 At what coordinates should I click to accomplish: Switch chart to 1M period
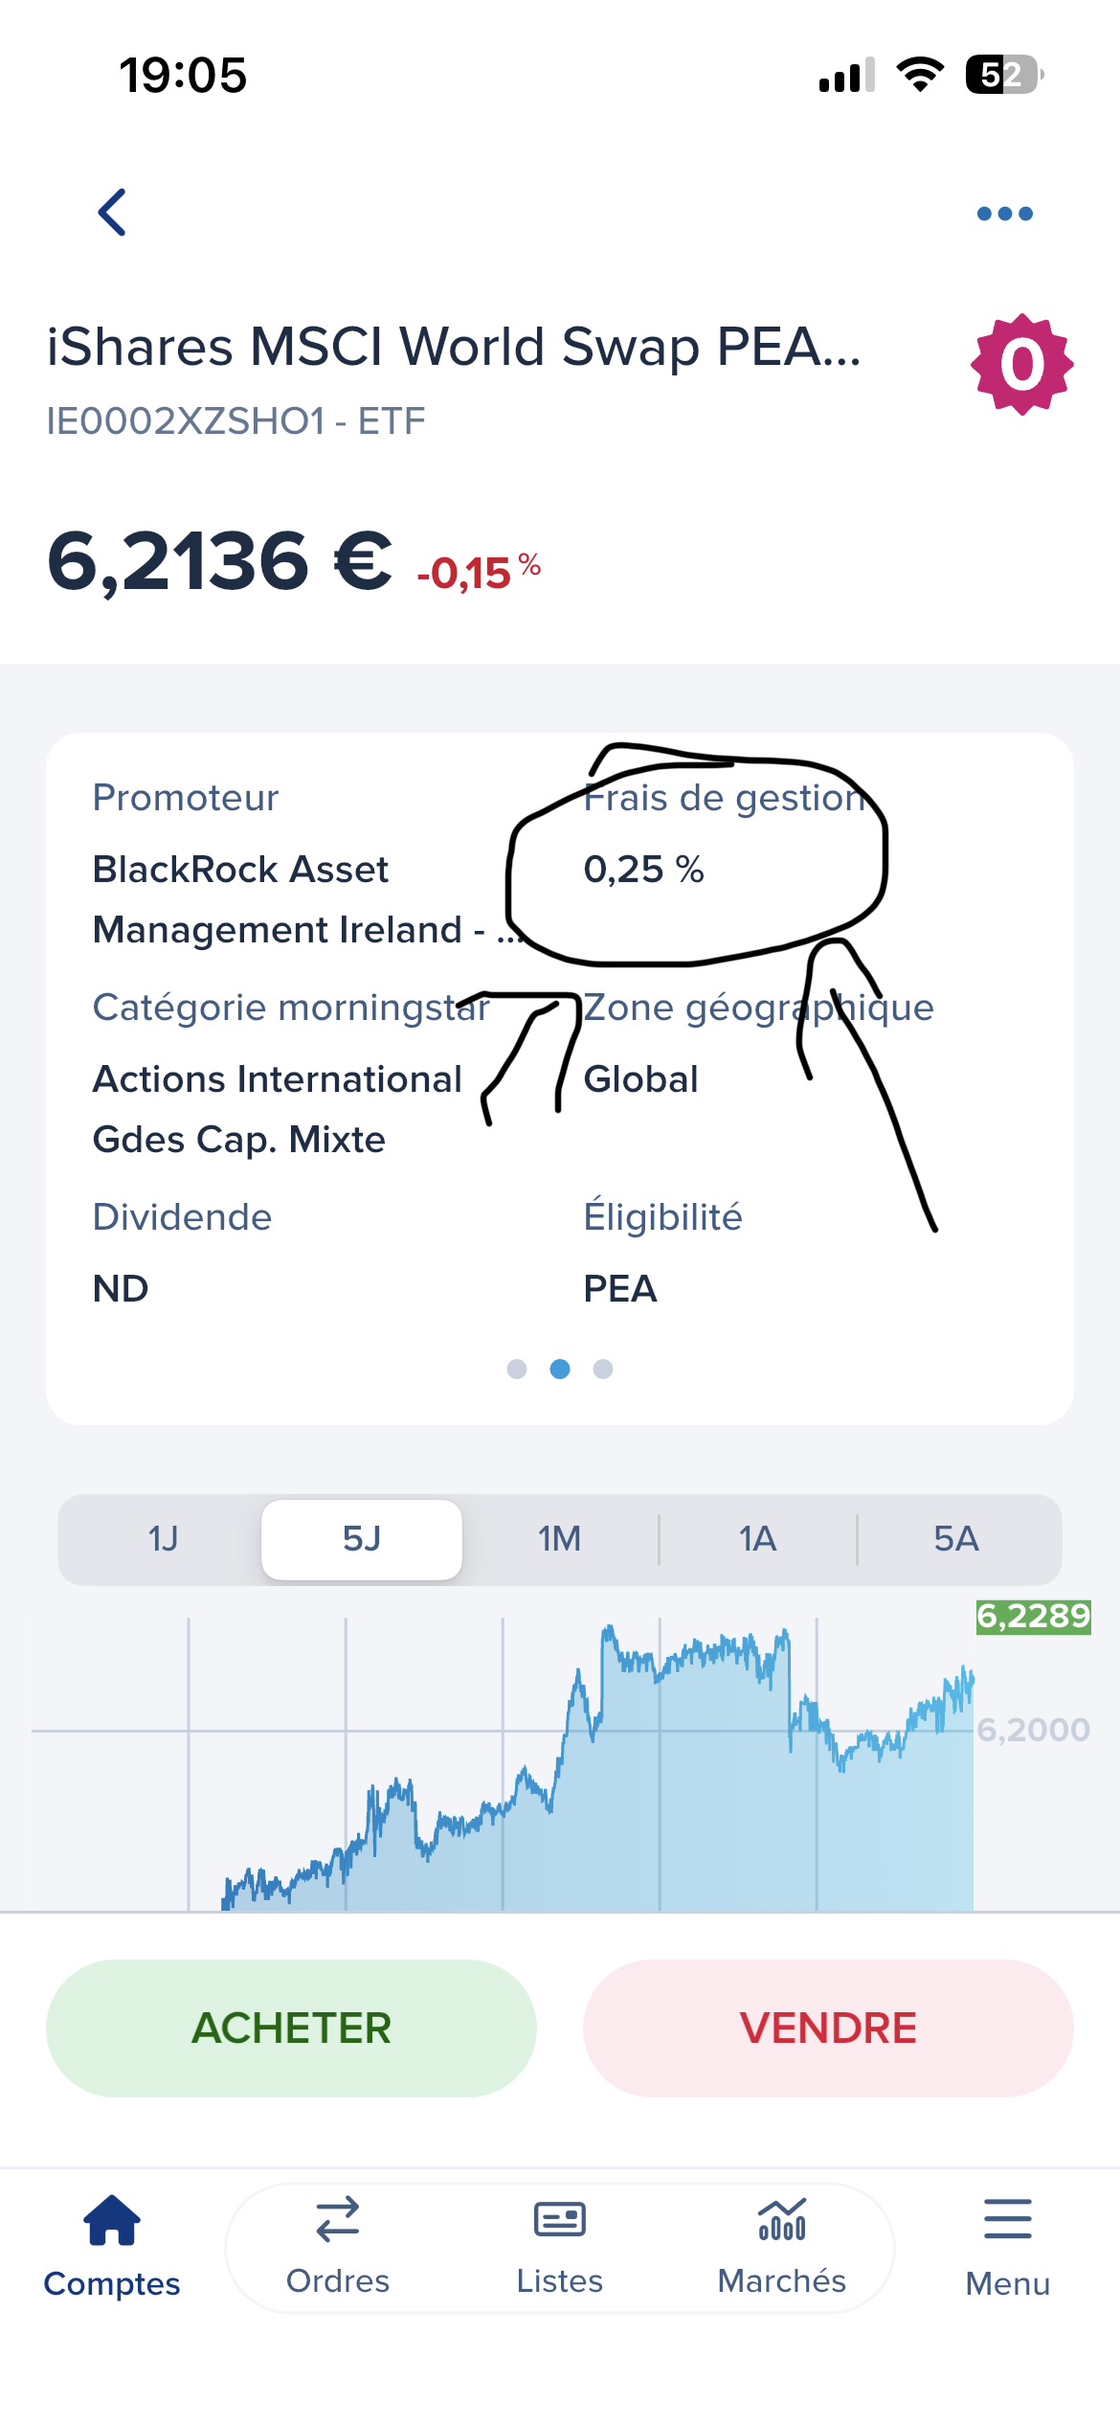coord(560,1539)
